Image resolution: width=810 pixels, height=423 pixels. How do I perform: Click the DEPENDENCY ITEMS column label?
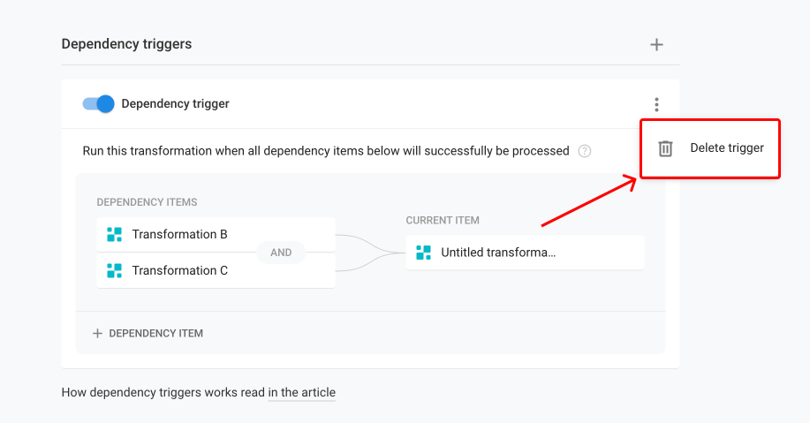[x=147, y=202]
